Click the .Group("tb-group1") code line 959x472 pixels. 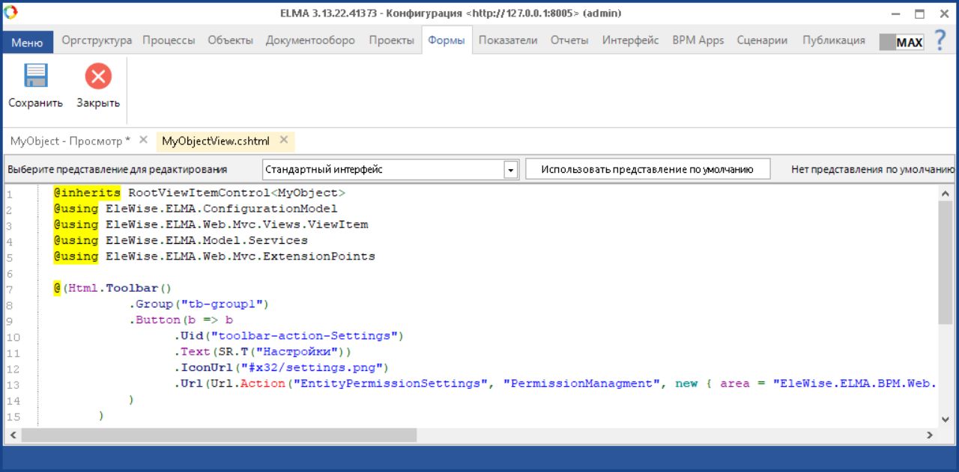199,304
